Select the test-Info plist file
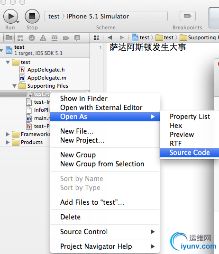Viewport: 219px width, 254px height. point(38,102)
